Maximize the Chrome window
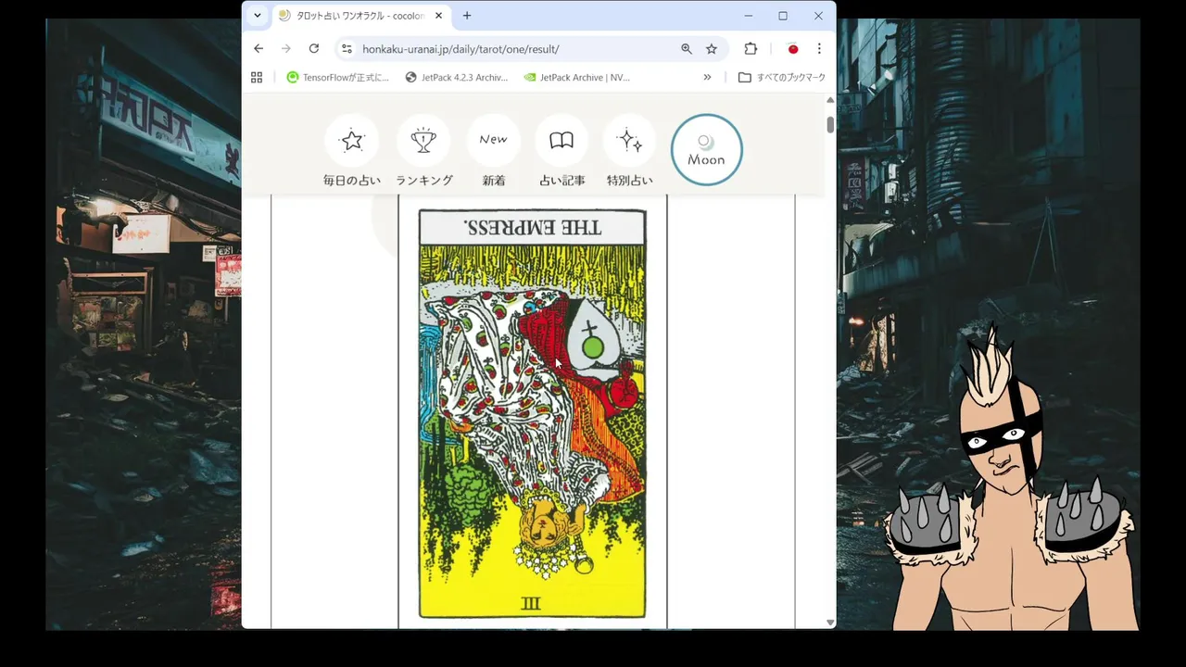The height and width of the screenshot is (667, 1186). click(783, 16)
